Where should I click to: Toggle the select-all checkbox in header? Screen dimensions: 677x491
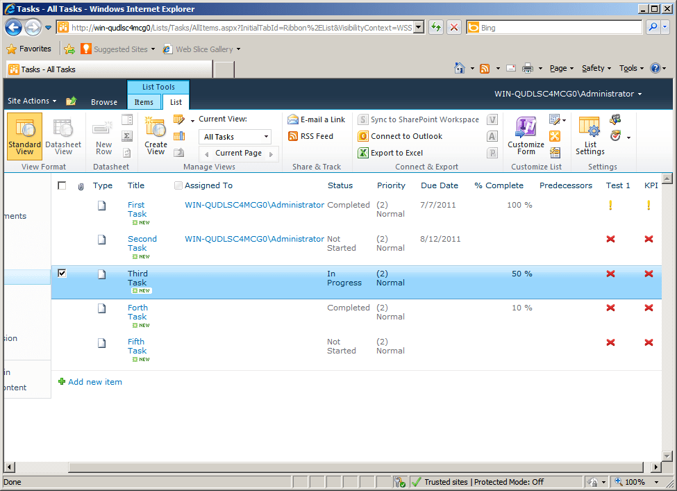click(x=62, y=185)
